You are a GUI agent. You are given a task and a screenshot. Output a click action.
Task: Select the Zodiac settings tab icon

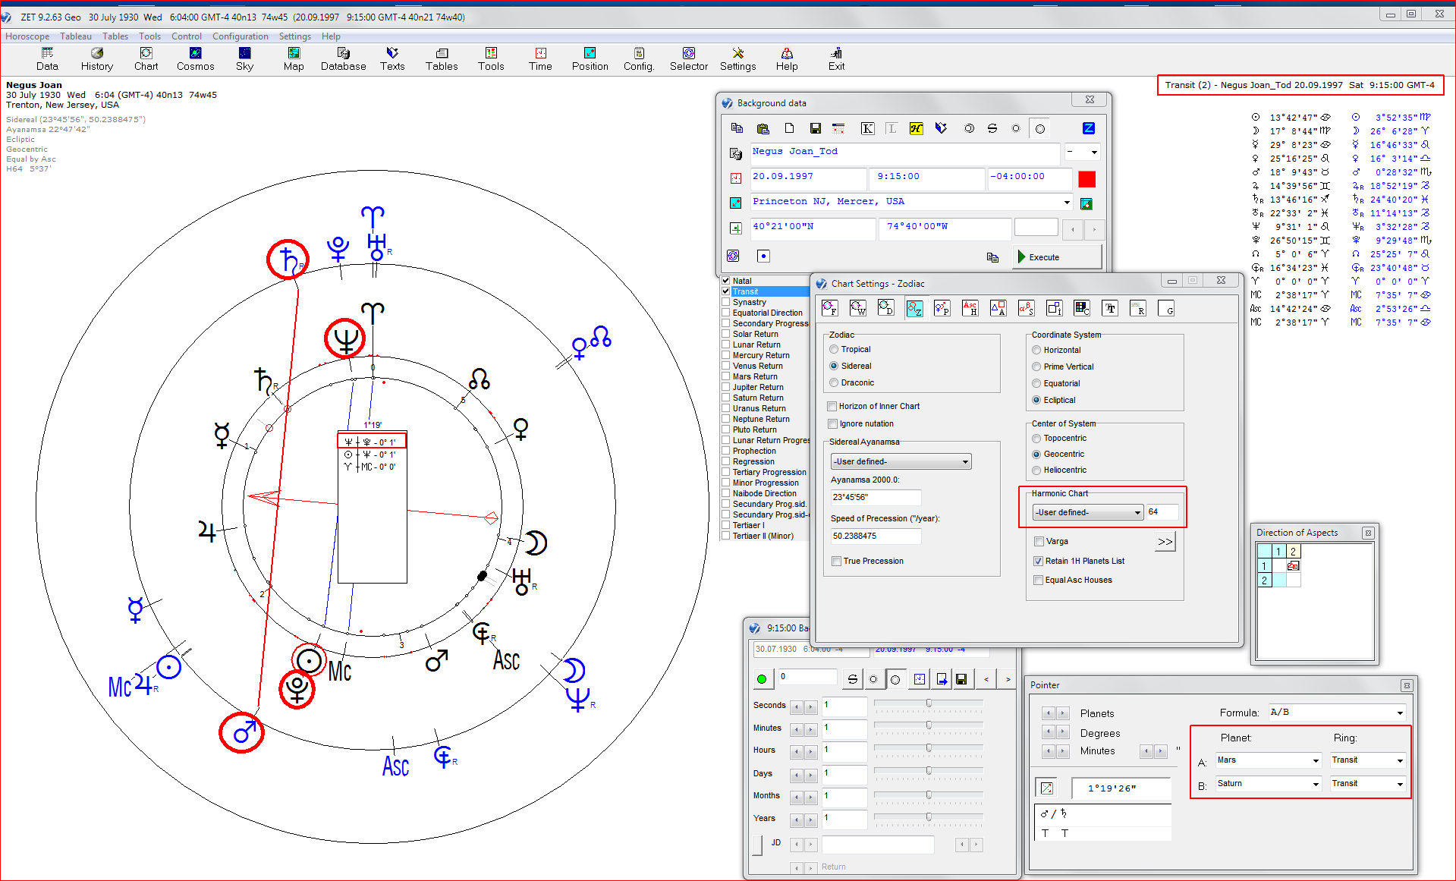click(914, 308)
